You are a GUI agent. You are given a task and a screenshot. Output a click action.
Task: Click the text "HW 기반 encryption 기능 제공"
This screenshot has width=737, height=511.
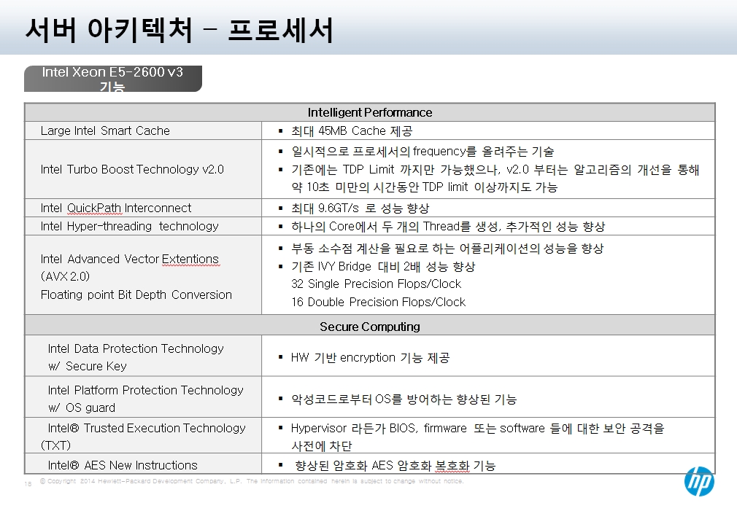pyautogui.click(x=371, y=358)
